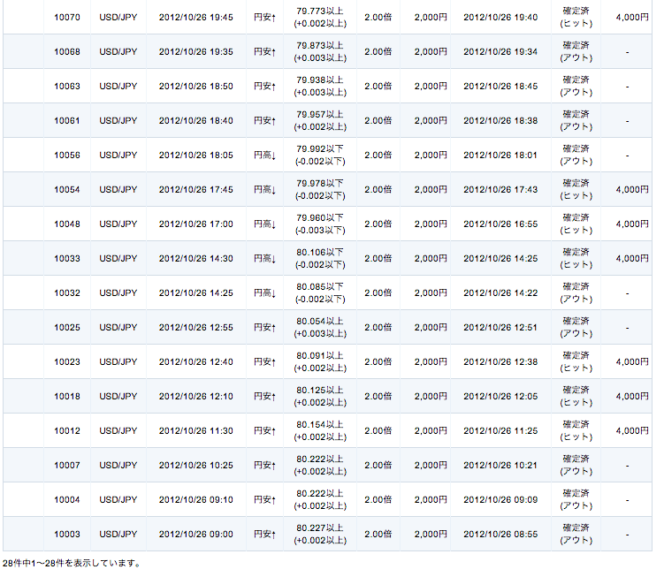Select expiry time 2012/10/26 09:00
The image size is (664, 577).
pos(195,535)
